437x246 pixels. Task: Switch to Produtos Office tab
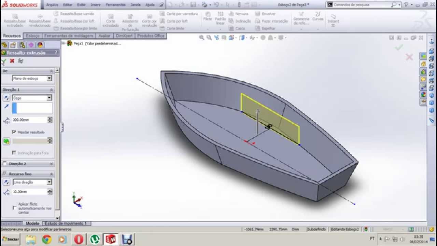coord(151,36)
